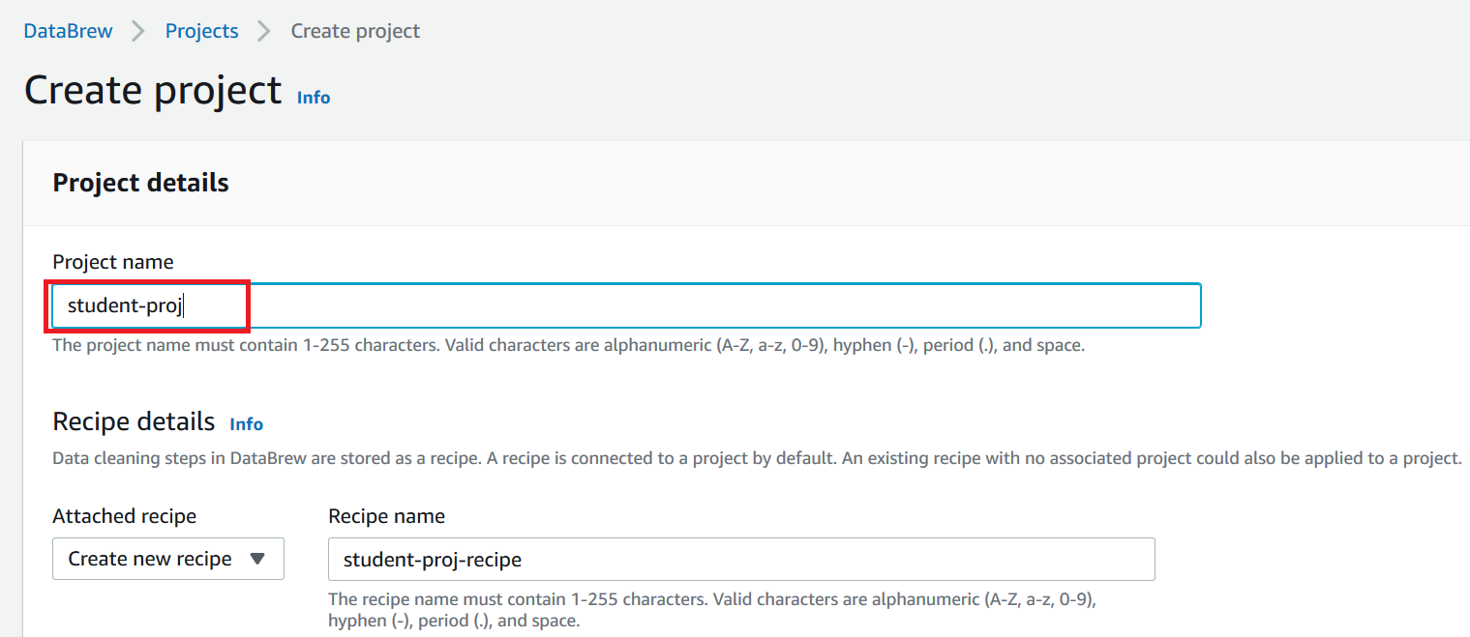Click the chevron before Create project breadcrumb

coord(264,31)
